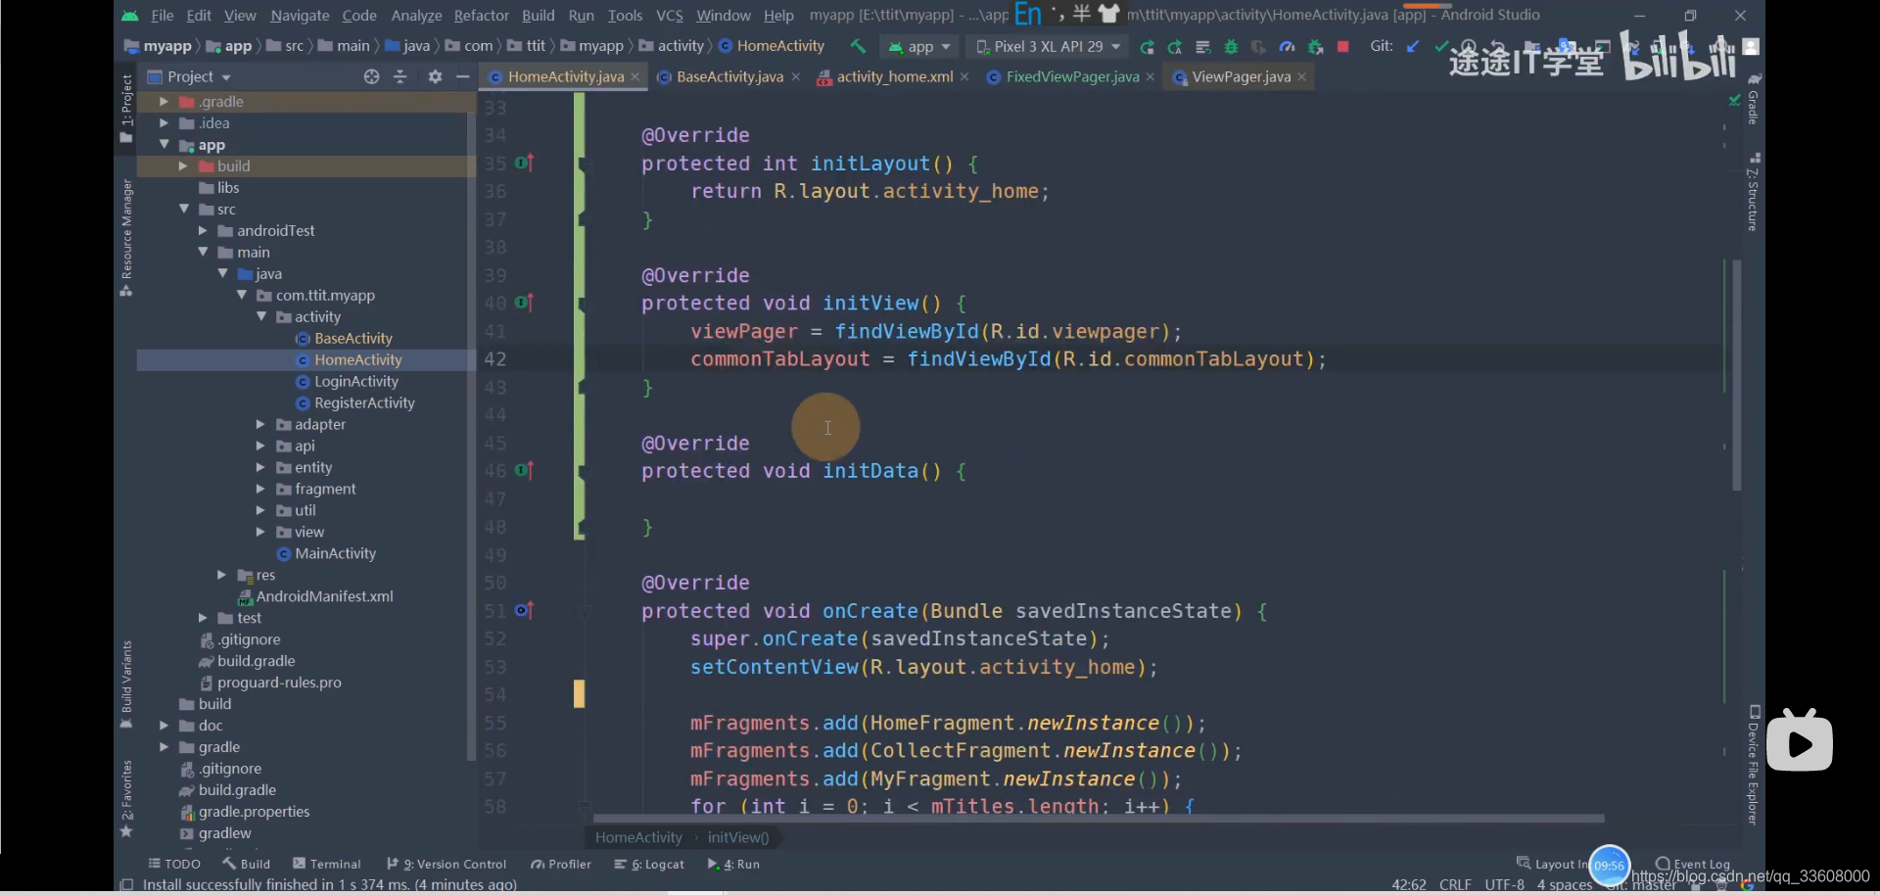This screenshot has width=1880, height=895.
Task: Open the Pixel 3 XL API 29 device dropdown
Action: point(1048,47)
